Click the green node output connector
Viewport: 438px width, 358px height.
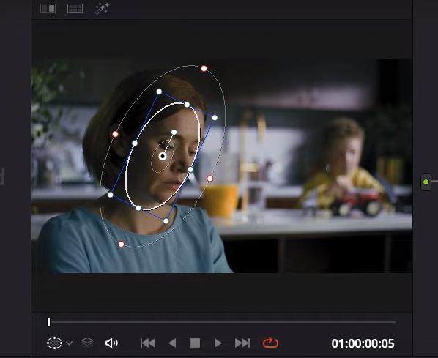click(426, 182)
